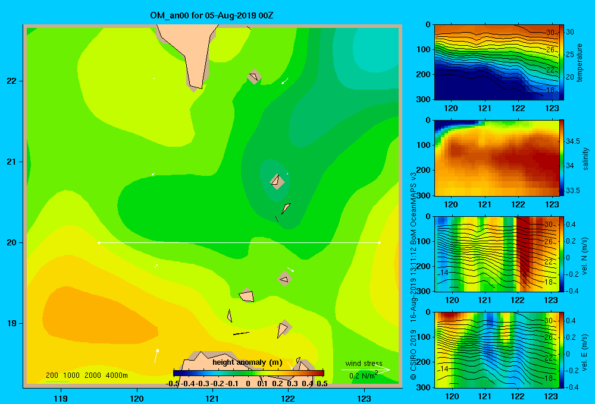Click the 4000m depth contour legend entry
This screenshot has width=595, height=404.
(117, 375)
